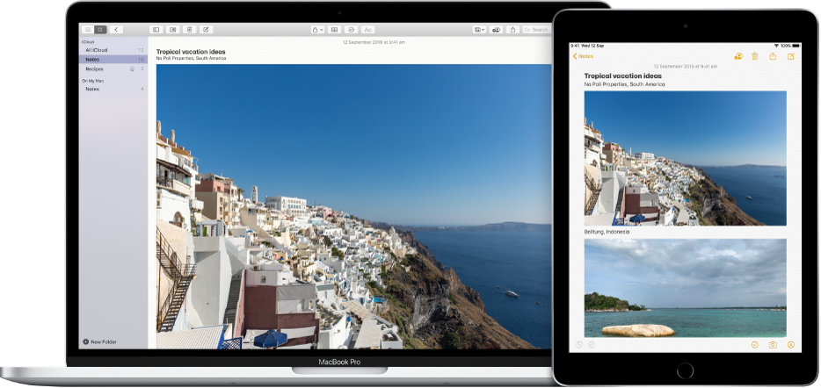821x388 pixels.
Task: Tap the coastal town photo on iPad
Action: (686, 158)
